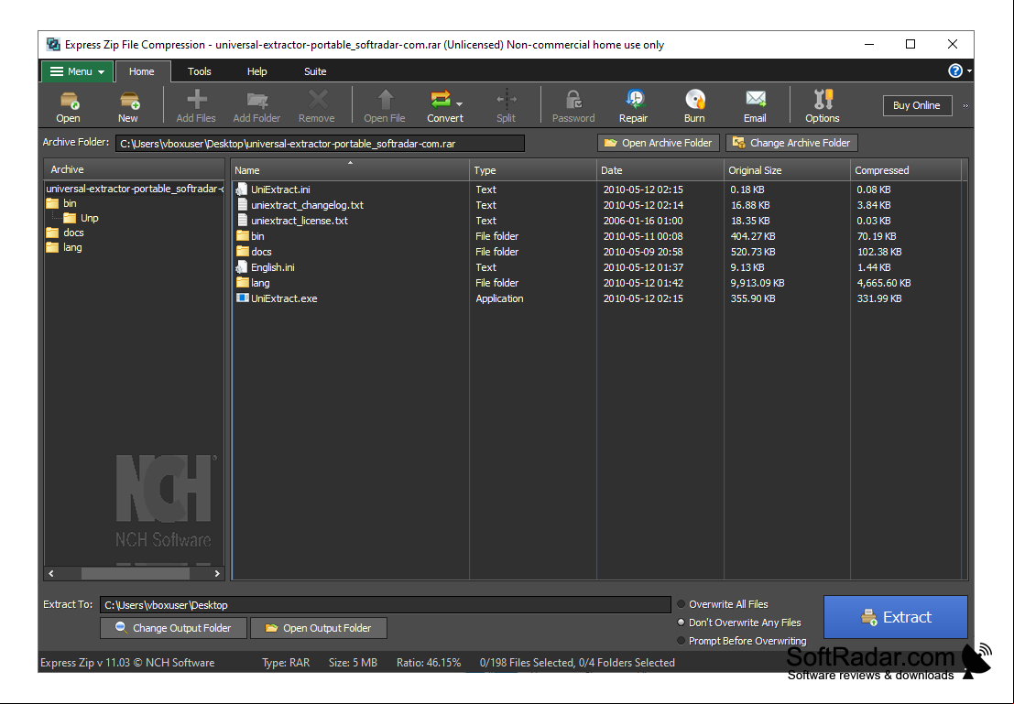Switch to the Home tab

click(x=142, y=71)
